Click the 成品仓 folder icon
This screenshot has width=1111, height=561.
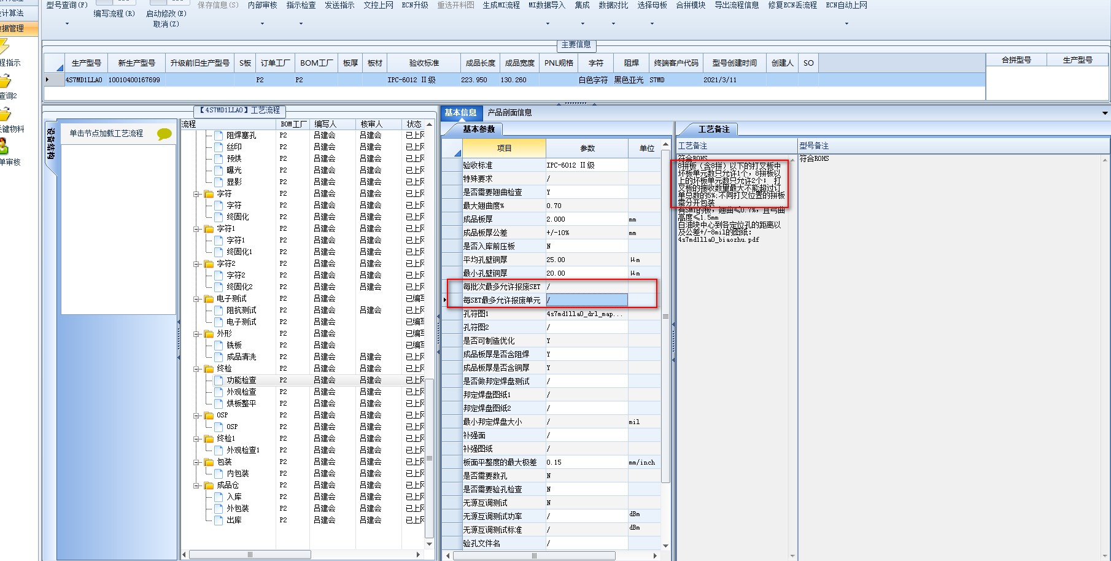coord(209,486)
